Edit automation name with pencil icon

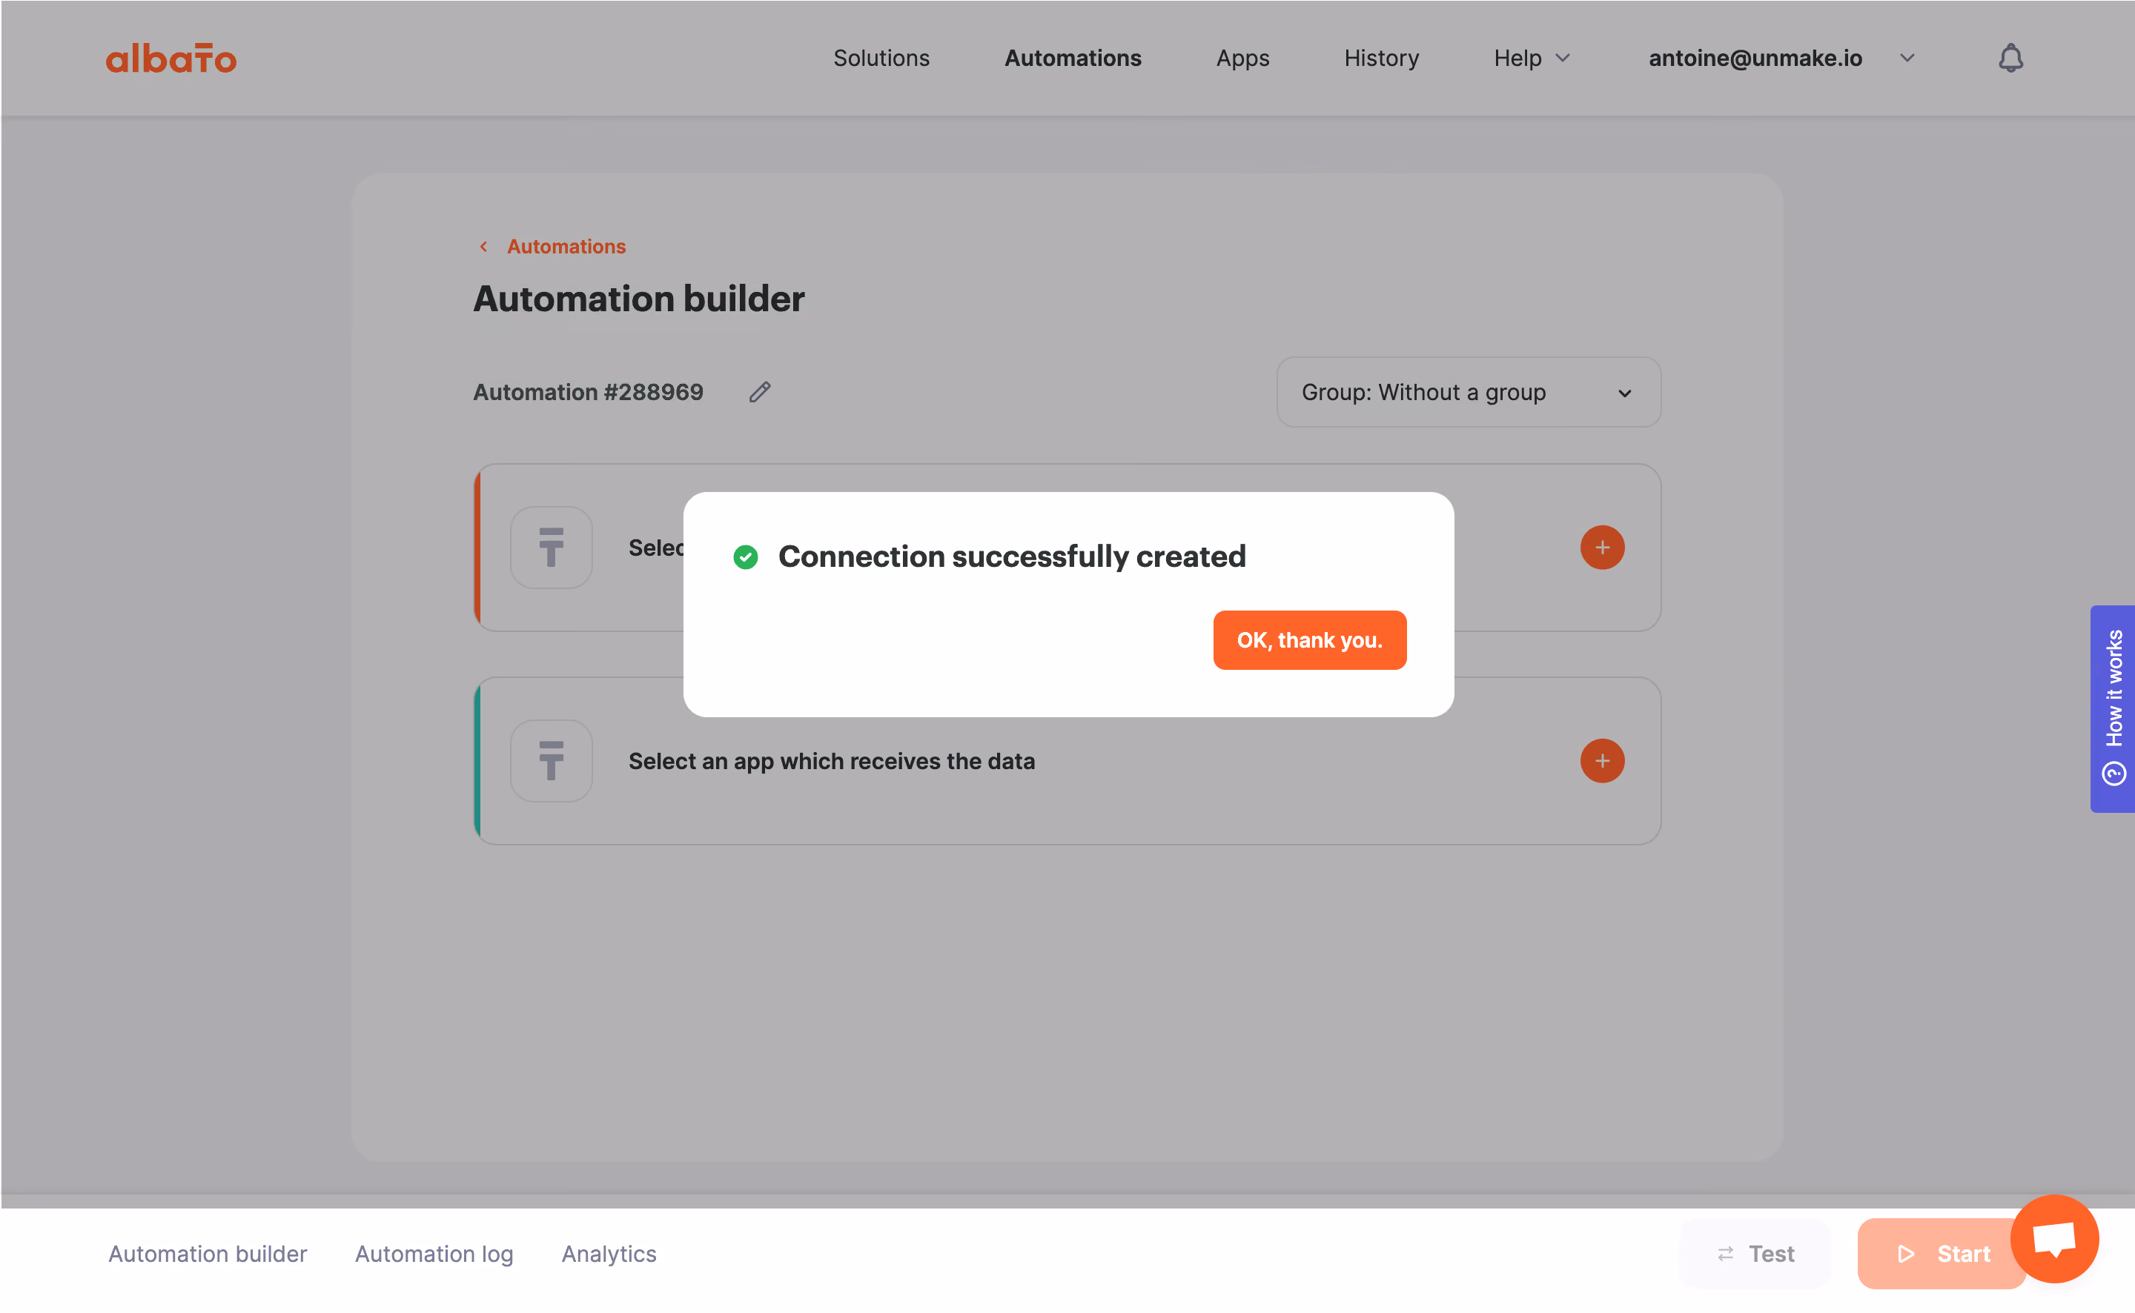point(760,393)
